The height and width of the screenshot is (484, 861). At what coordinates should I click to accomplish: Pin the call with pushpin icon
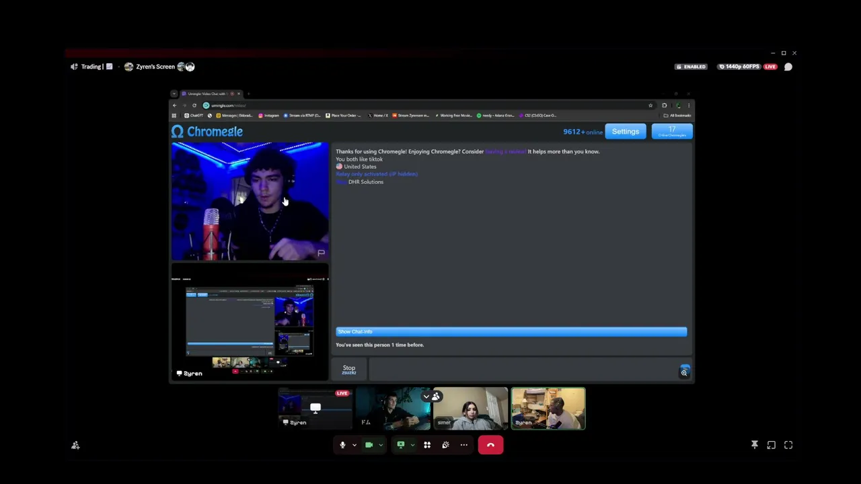coord(755,445)
